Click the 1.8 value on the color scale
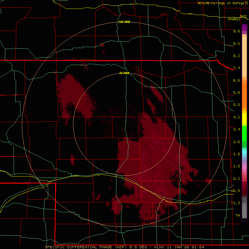 click(x=237, y=154)
